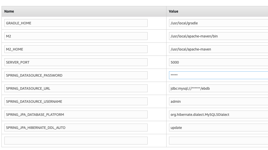Screen dimensions: 268x150
Task: Select the SPRING_JPA_DATABASE_PLATFORM name field
Action: [x=76, y=115]
